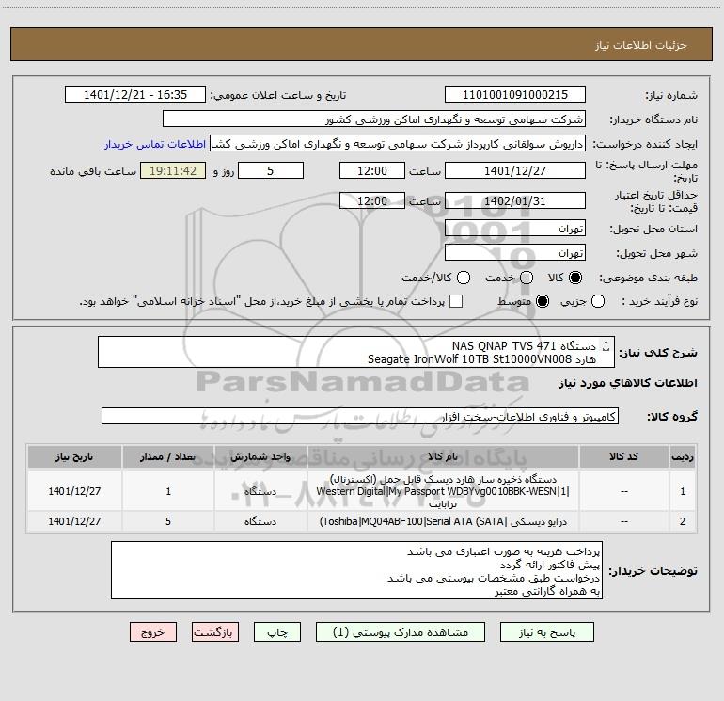Click the remaining time field 19:11:42

[x=173, y=170]
